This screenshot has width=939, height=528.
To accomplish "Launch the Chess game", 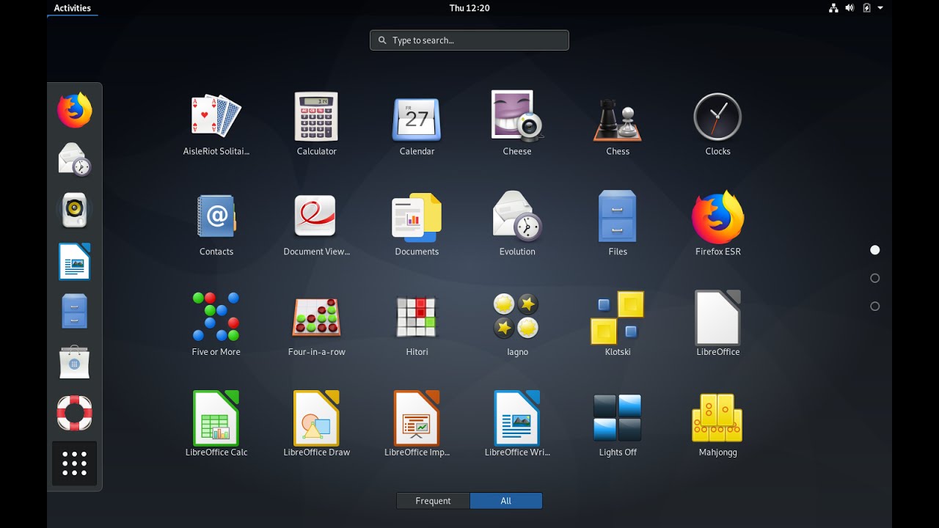I will coord(618,119).
